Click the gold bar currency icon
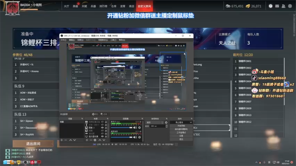The image size is (296, 166). (248, 6)
